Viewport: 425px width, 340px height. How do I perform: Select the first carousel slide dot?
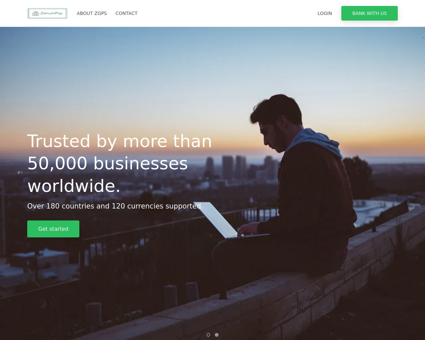pyautogui.click(x=208, y=335)
